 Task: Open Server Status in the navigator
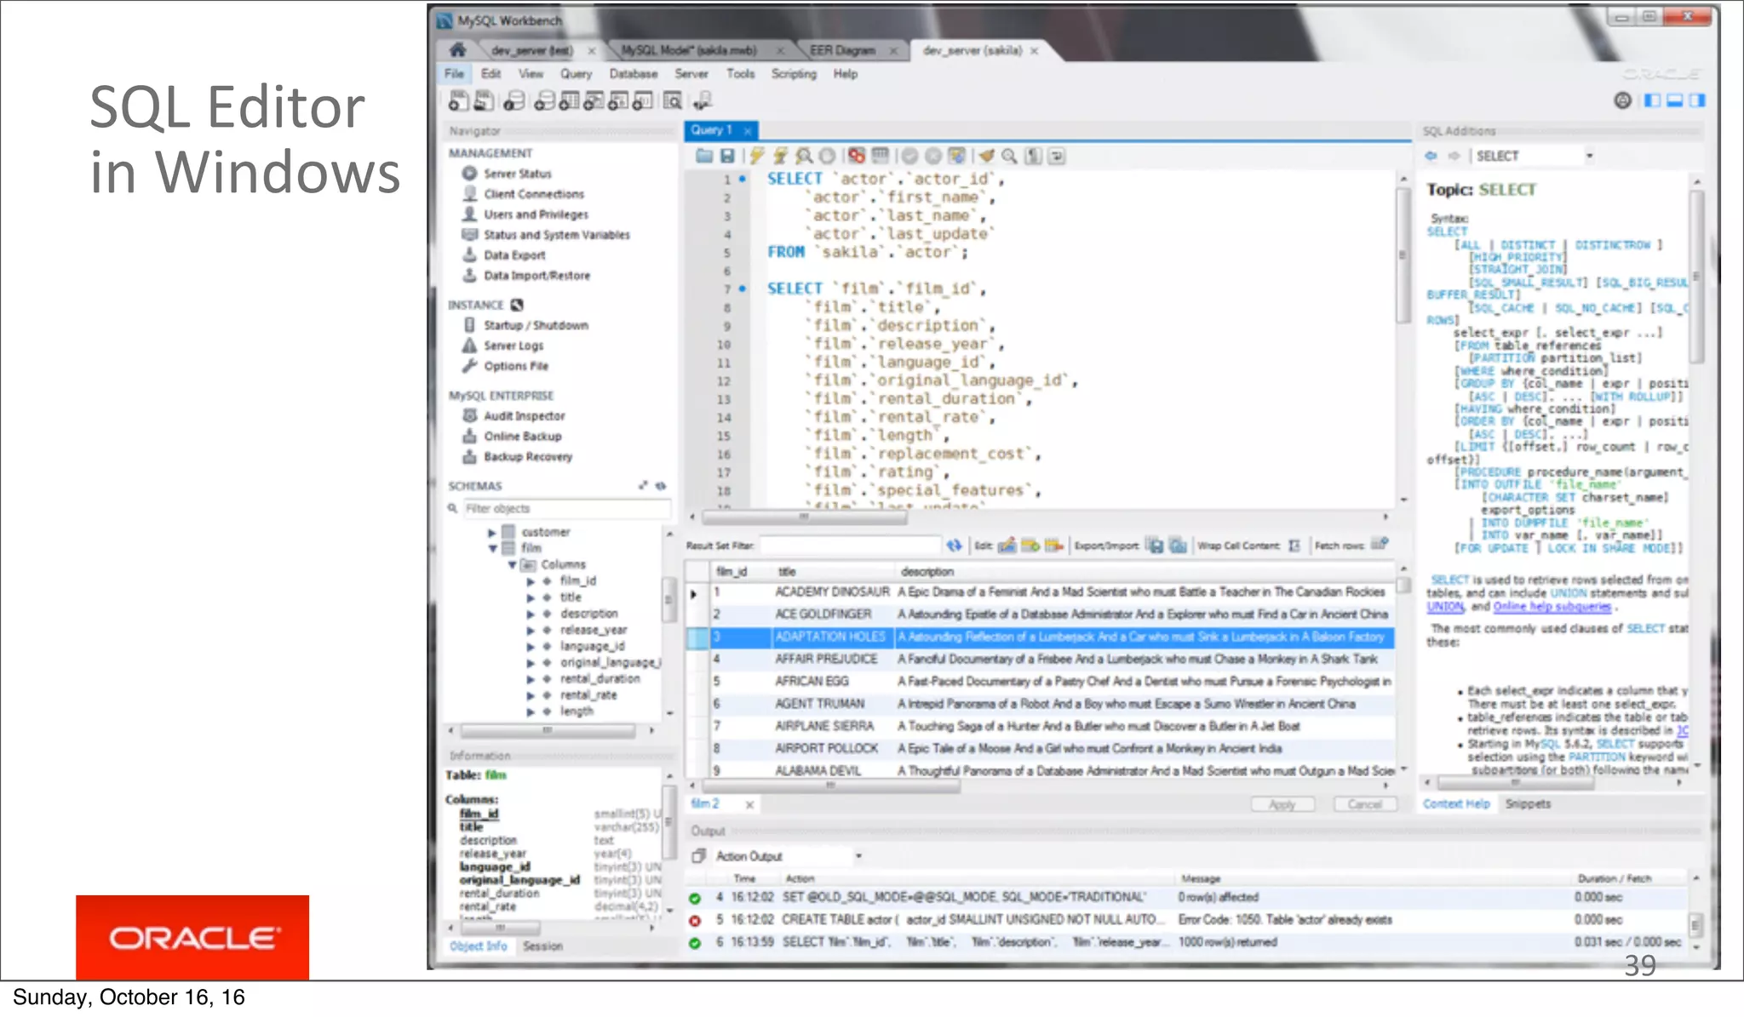tap(518, 174)
